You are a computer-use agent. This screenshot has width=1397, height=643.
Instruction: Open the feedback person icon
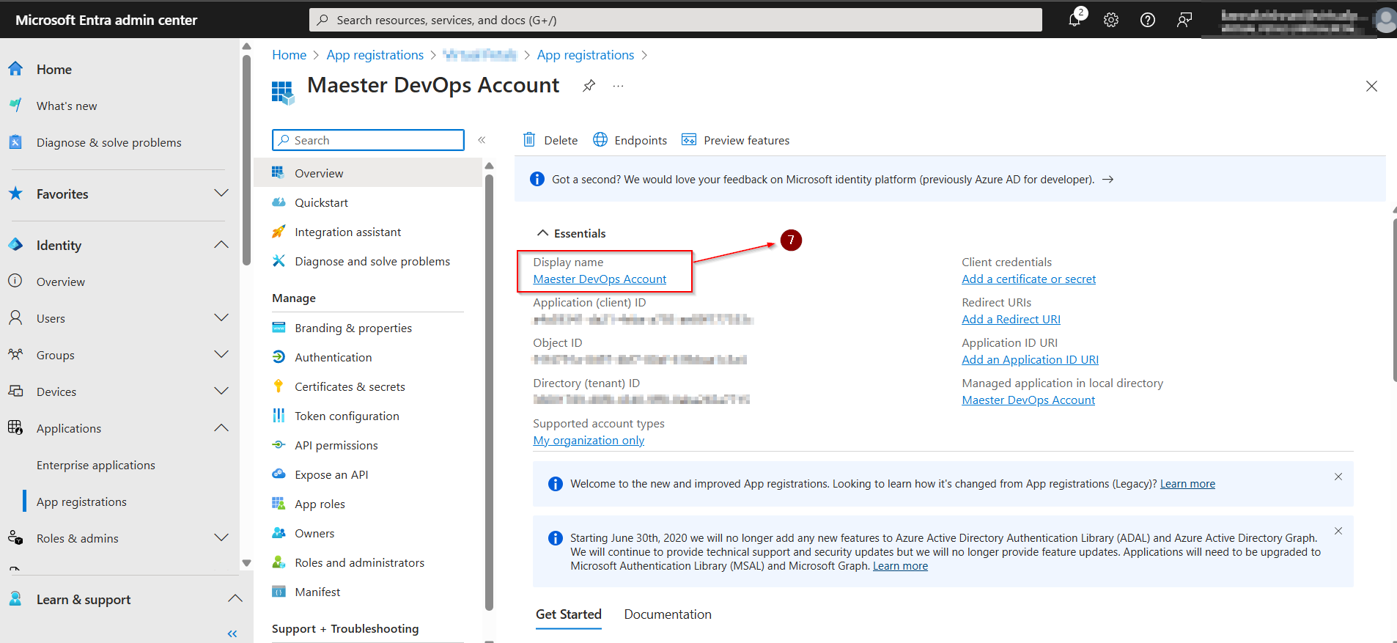pyautogui.click(x=1184, y=20)
